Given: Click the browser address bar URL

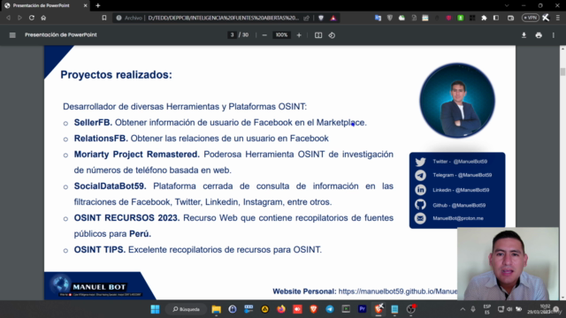Looking at the screenshot, I should (223, 18).
